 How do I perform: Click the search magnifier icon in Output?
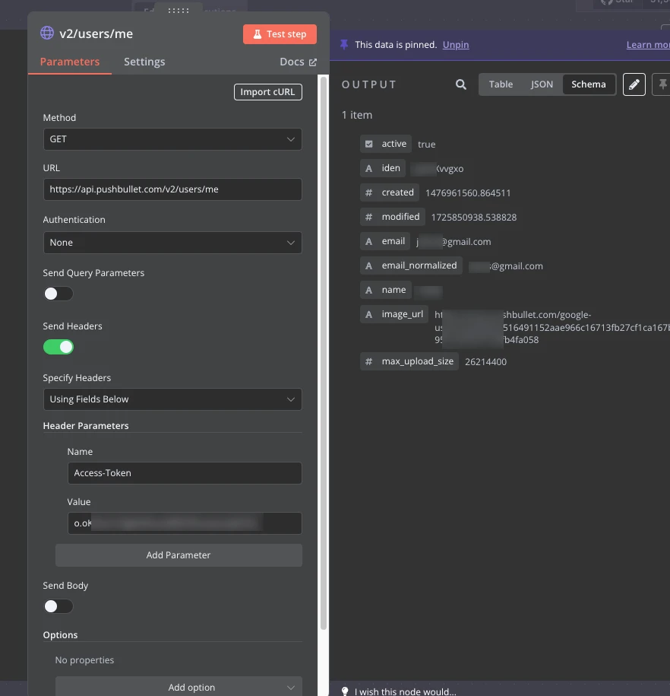(460, 84)
